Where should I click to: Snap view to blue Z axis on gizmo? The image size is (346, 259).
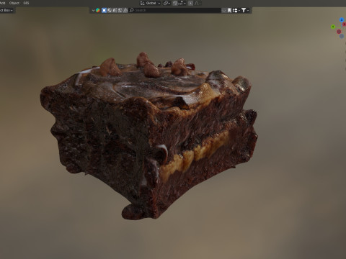coord(342,19)
